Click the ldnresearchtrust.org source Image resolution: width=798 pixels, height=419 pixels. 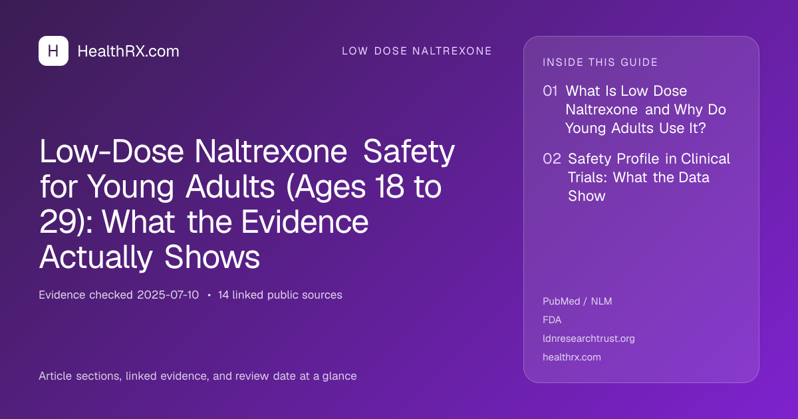tap(589, 339)
